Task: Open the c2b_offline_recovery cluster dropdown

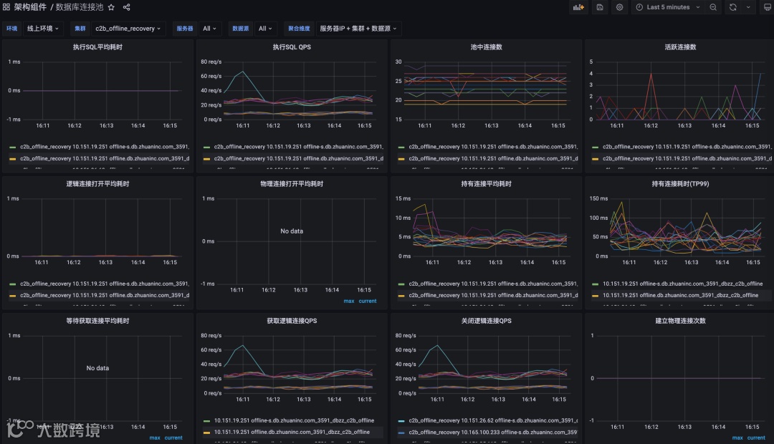Action: pyautogui.click(x=128, y=29)
